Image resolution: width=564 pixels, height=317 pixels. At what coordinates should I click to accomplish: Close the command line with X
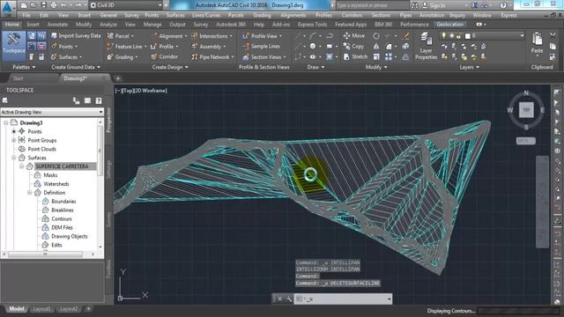(279, 299)
